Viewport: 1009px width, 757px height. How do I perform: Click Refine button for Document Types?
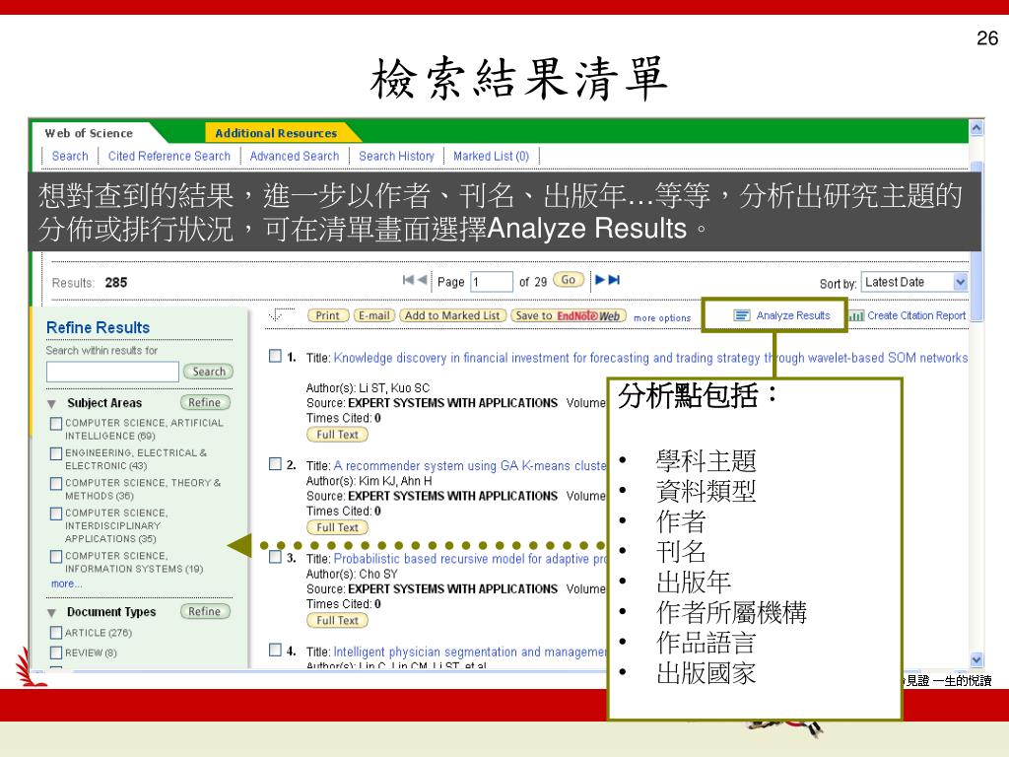[x=205, y=611]
